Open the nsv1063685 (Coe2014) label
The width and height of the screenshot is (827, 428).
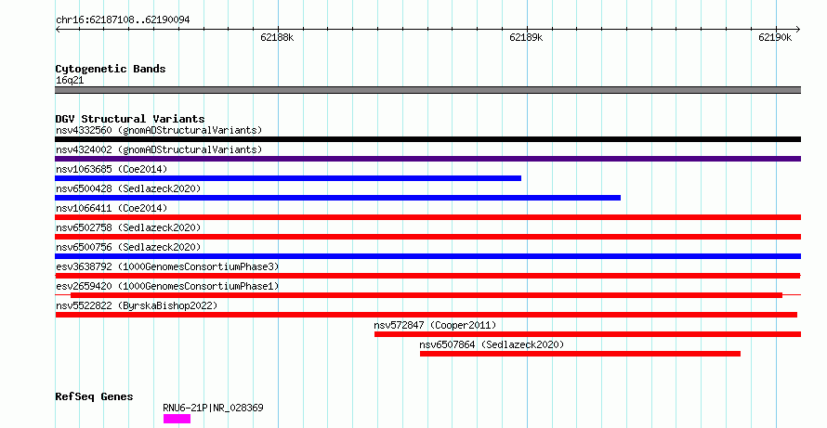[x=112, y=169]
